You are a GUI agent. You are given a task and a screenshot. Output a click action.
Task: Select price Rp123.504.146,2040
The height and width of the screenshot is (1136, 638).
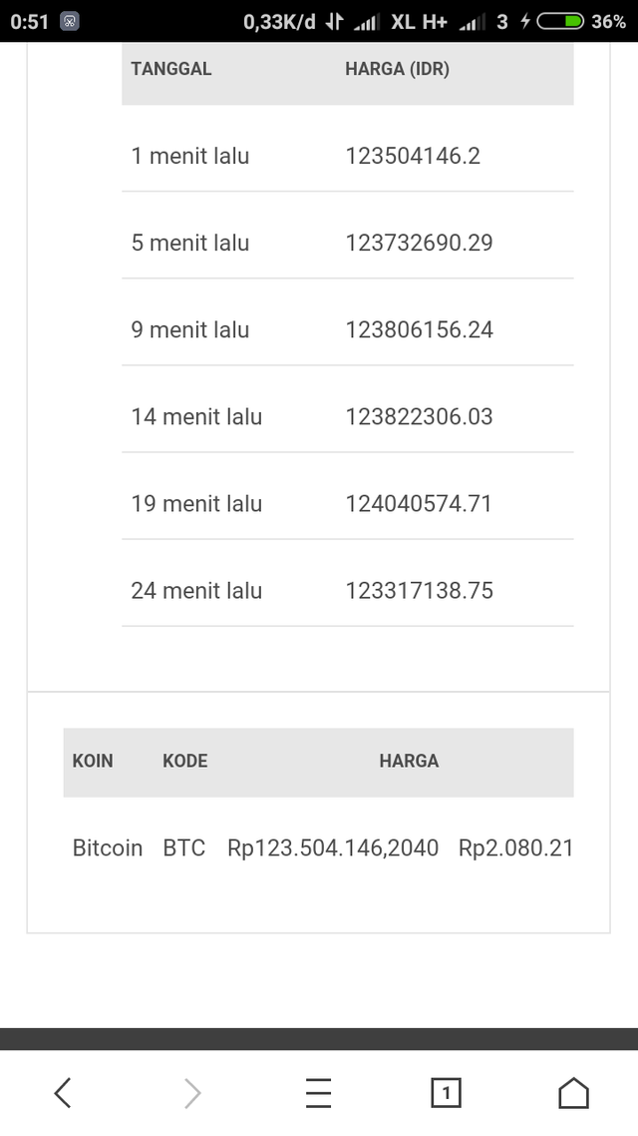tap(333, 848)
